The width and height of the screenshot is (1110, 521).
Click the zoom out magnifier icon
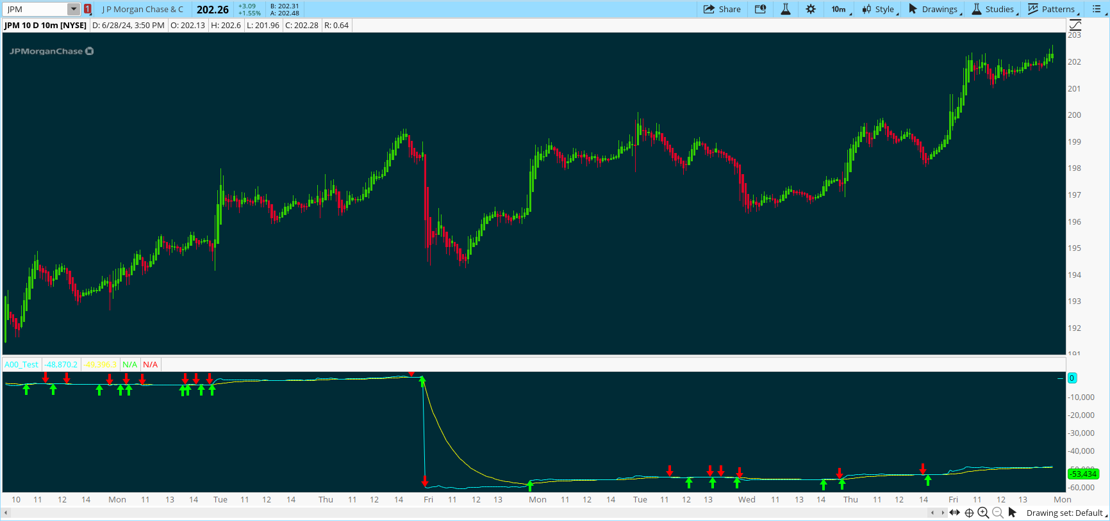pyautogui.click(x=997, y=513)
